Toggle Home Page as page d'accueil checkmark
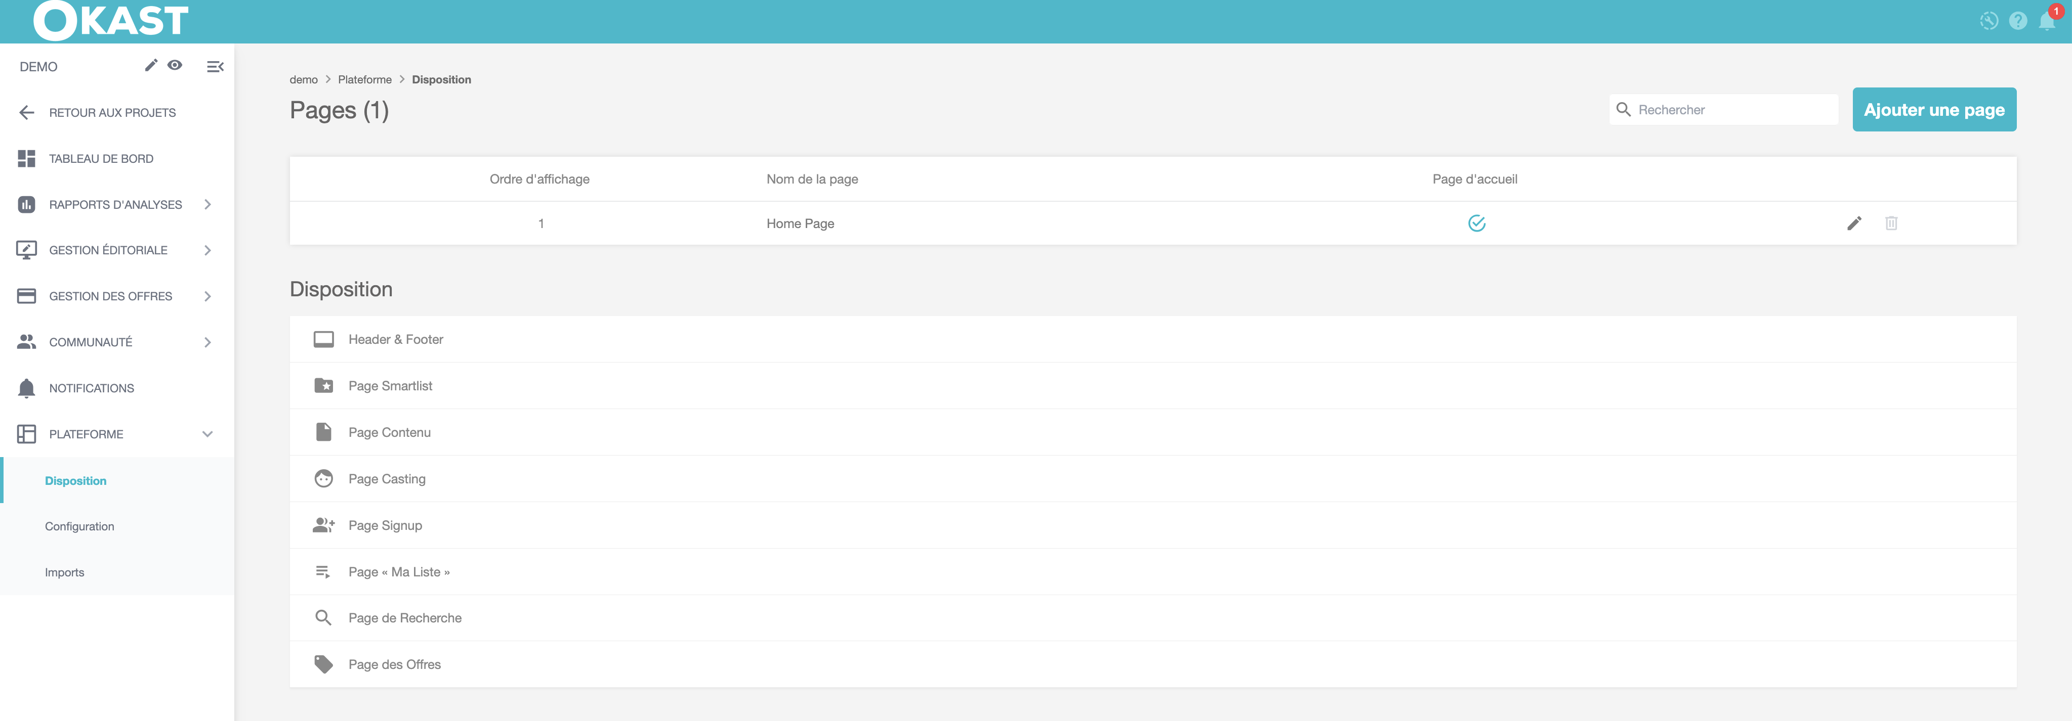The height and width of the screenshot is (721, 2072). 1476,223
